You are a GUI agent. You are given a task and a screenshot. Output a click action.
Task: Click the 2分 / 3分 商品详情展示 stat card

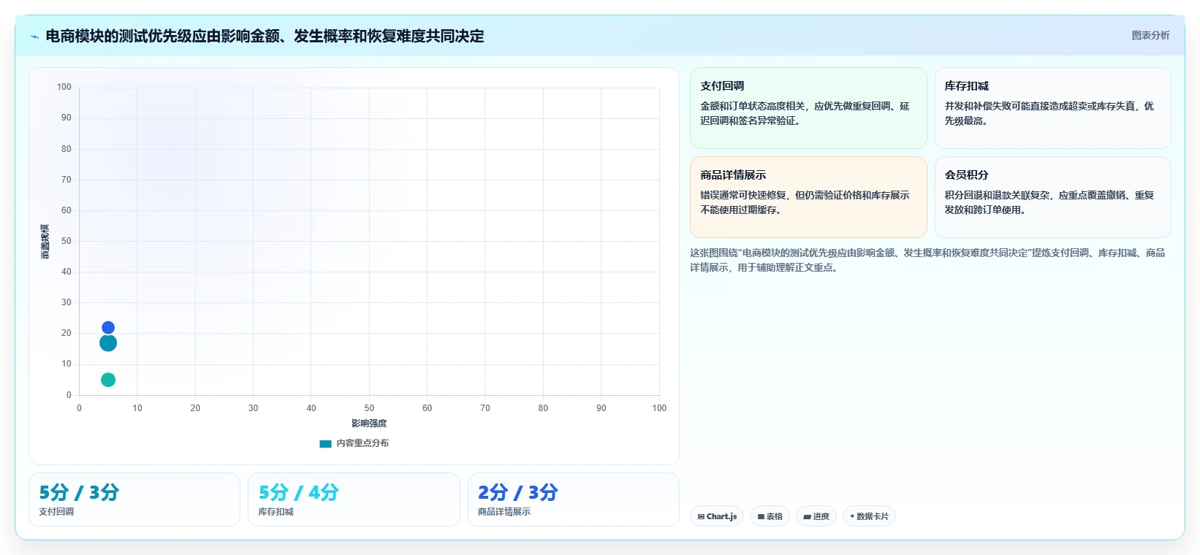click(x=574, y=499)
